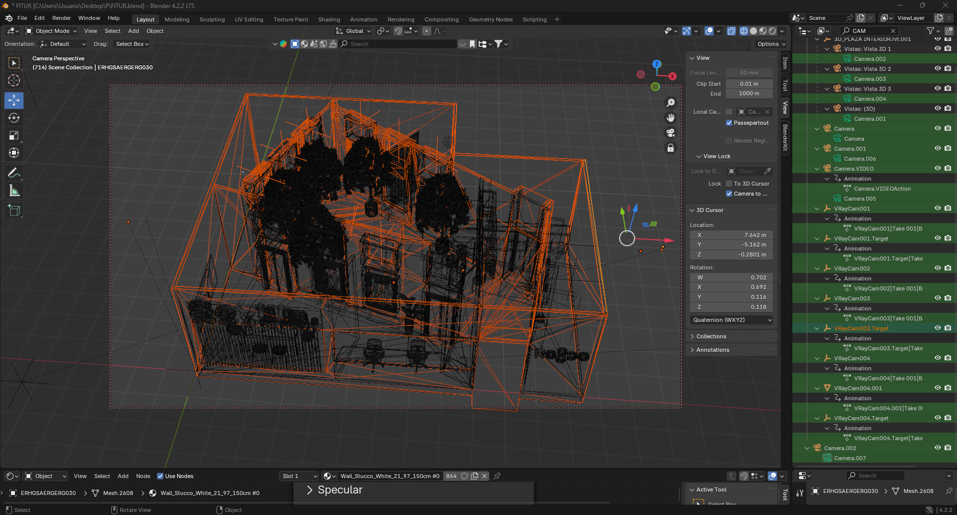Open the Render menu
The width and height of the screenshot is (957, 515).
61,18
